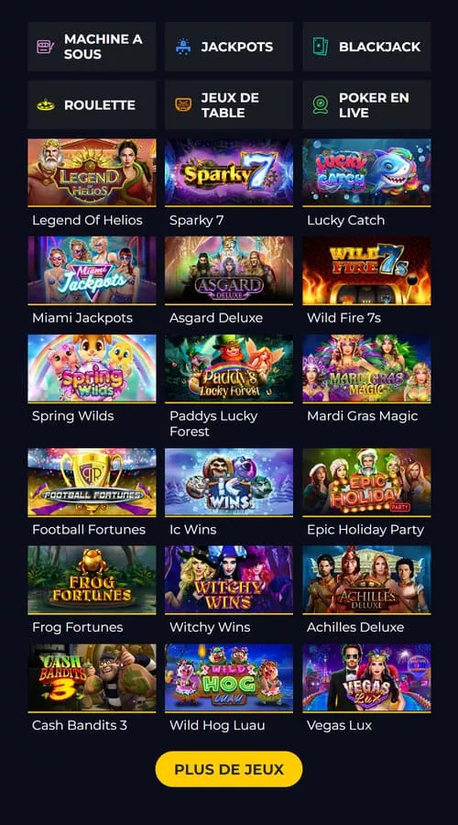Click the Paddys Lucky Forest title link
Viewport: 458px width, 825px height.
[x=213, y=423]
